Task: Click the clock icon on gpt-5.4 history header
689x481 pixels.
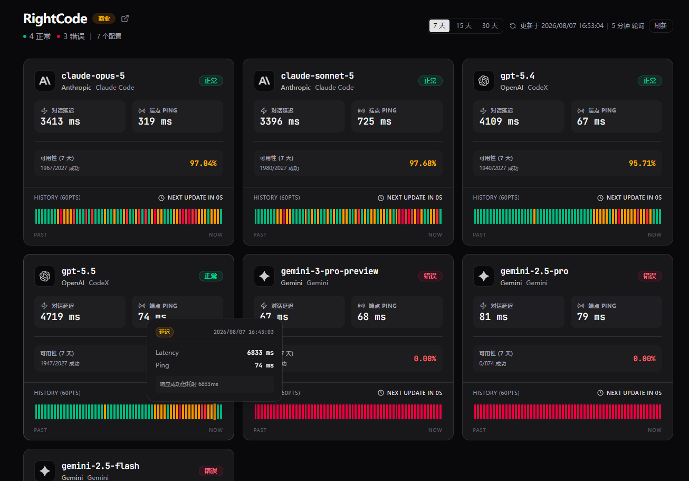Action: pyautogui.click(x=600, y=197)
